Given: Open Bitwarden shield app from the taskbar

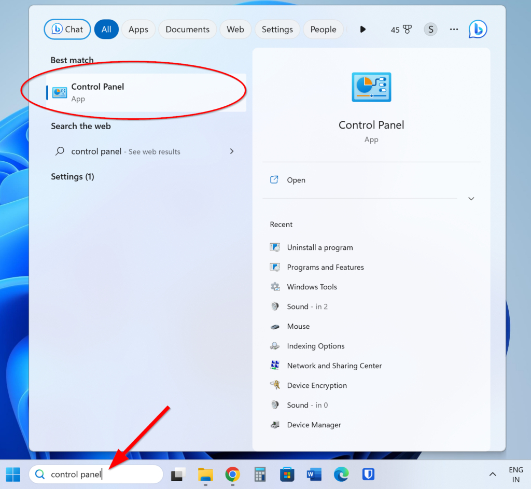Looking at the screenshot, I should (368, 474).
